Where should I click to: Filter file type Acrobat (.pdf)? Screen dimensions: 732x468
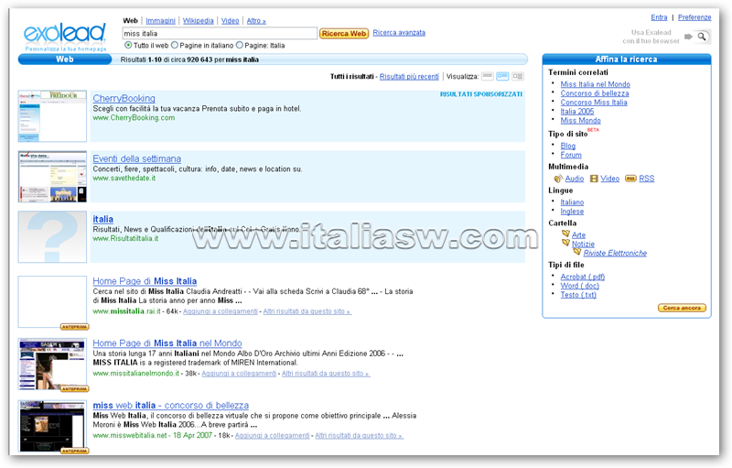[x=583, y=277]
